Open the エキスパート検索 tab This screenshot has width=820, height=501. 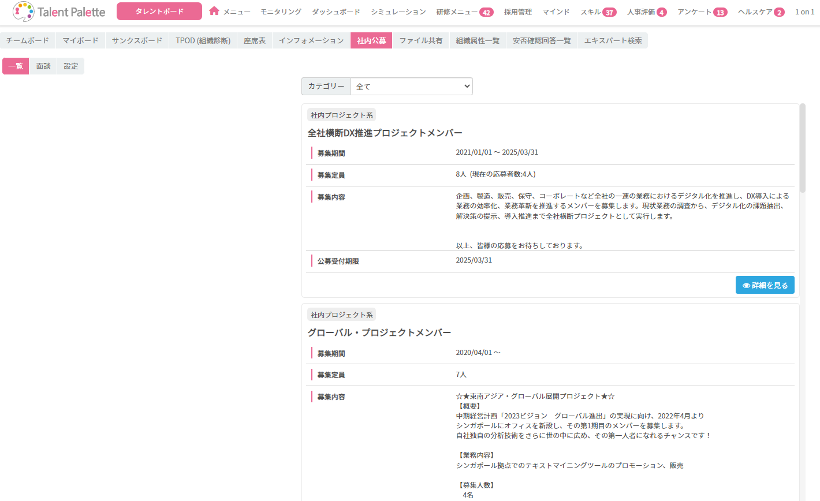point(613,40)
